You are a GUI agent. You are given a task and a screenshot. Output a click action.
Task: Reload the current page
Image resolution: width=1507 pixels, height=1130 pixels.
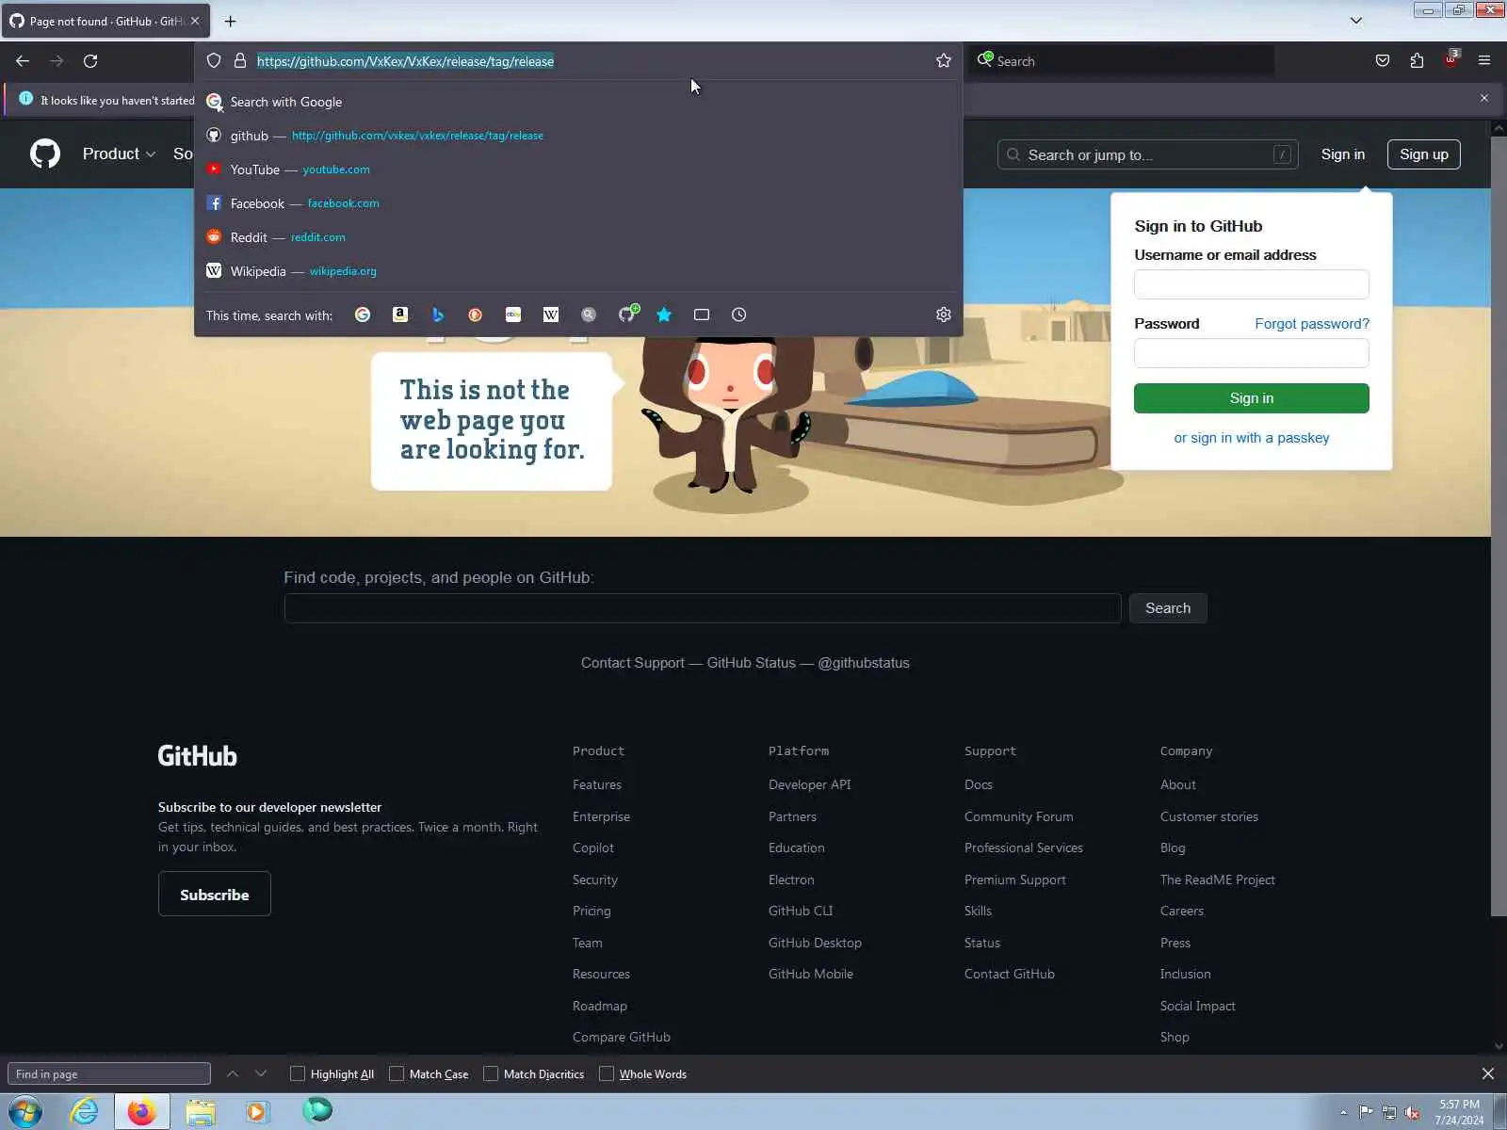[x=90, y=61]
